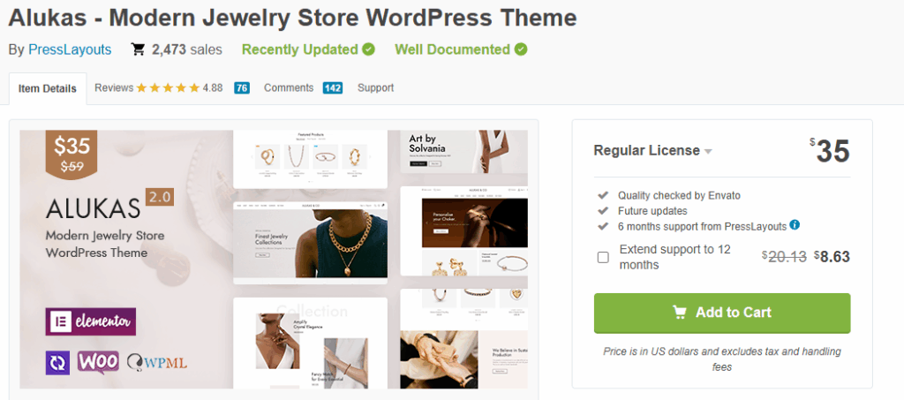Open the Item Details tab

tap(48, 89)
